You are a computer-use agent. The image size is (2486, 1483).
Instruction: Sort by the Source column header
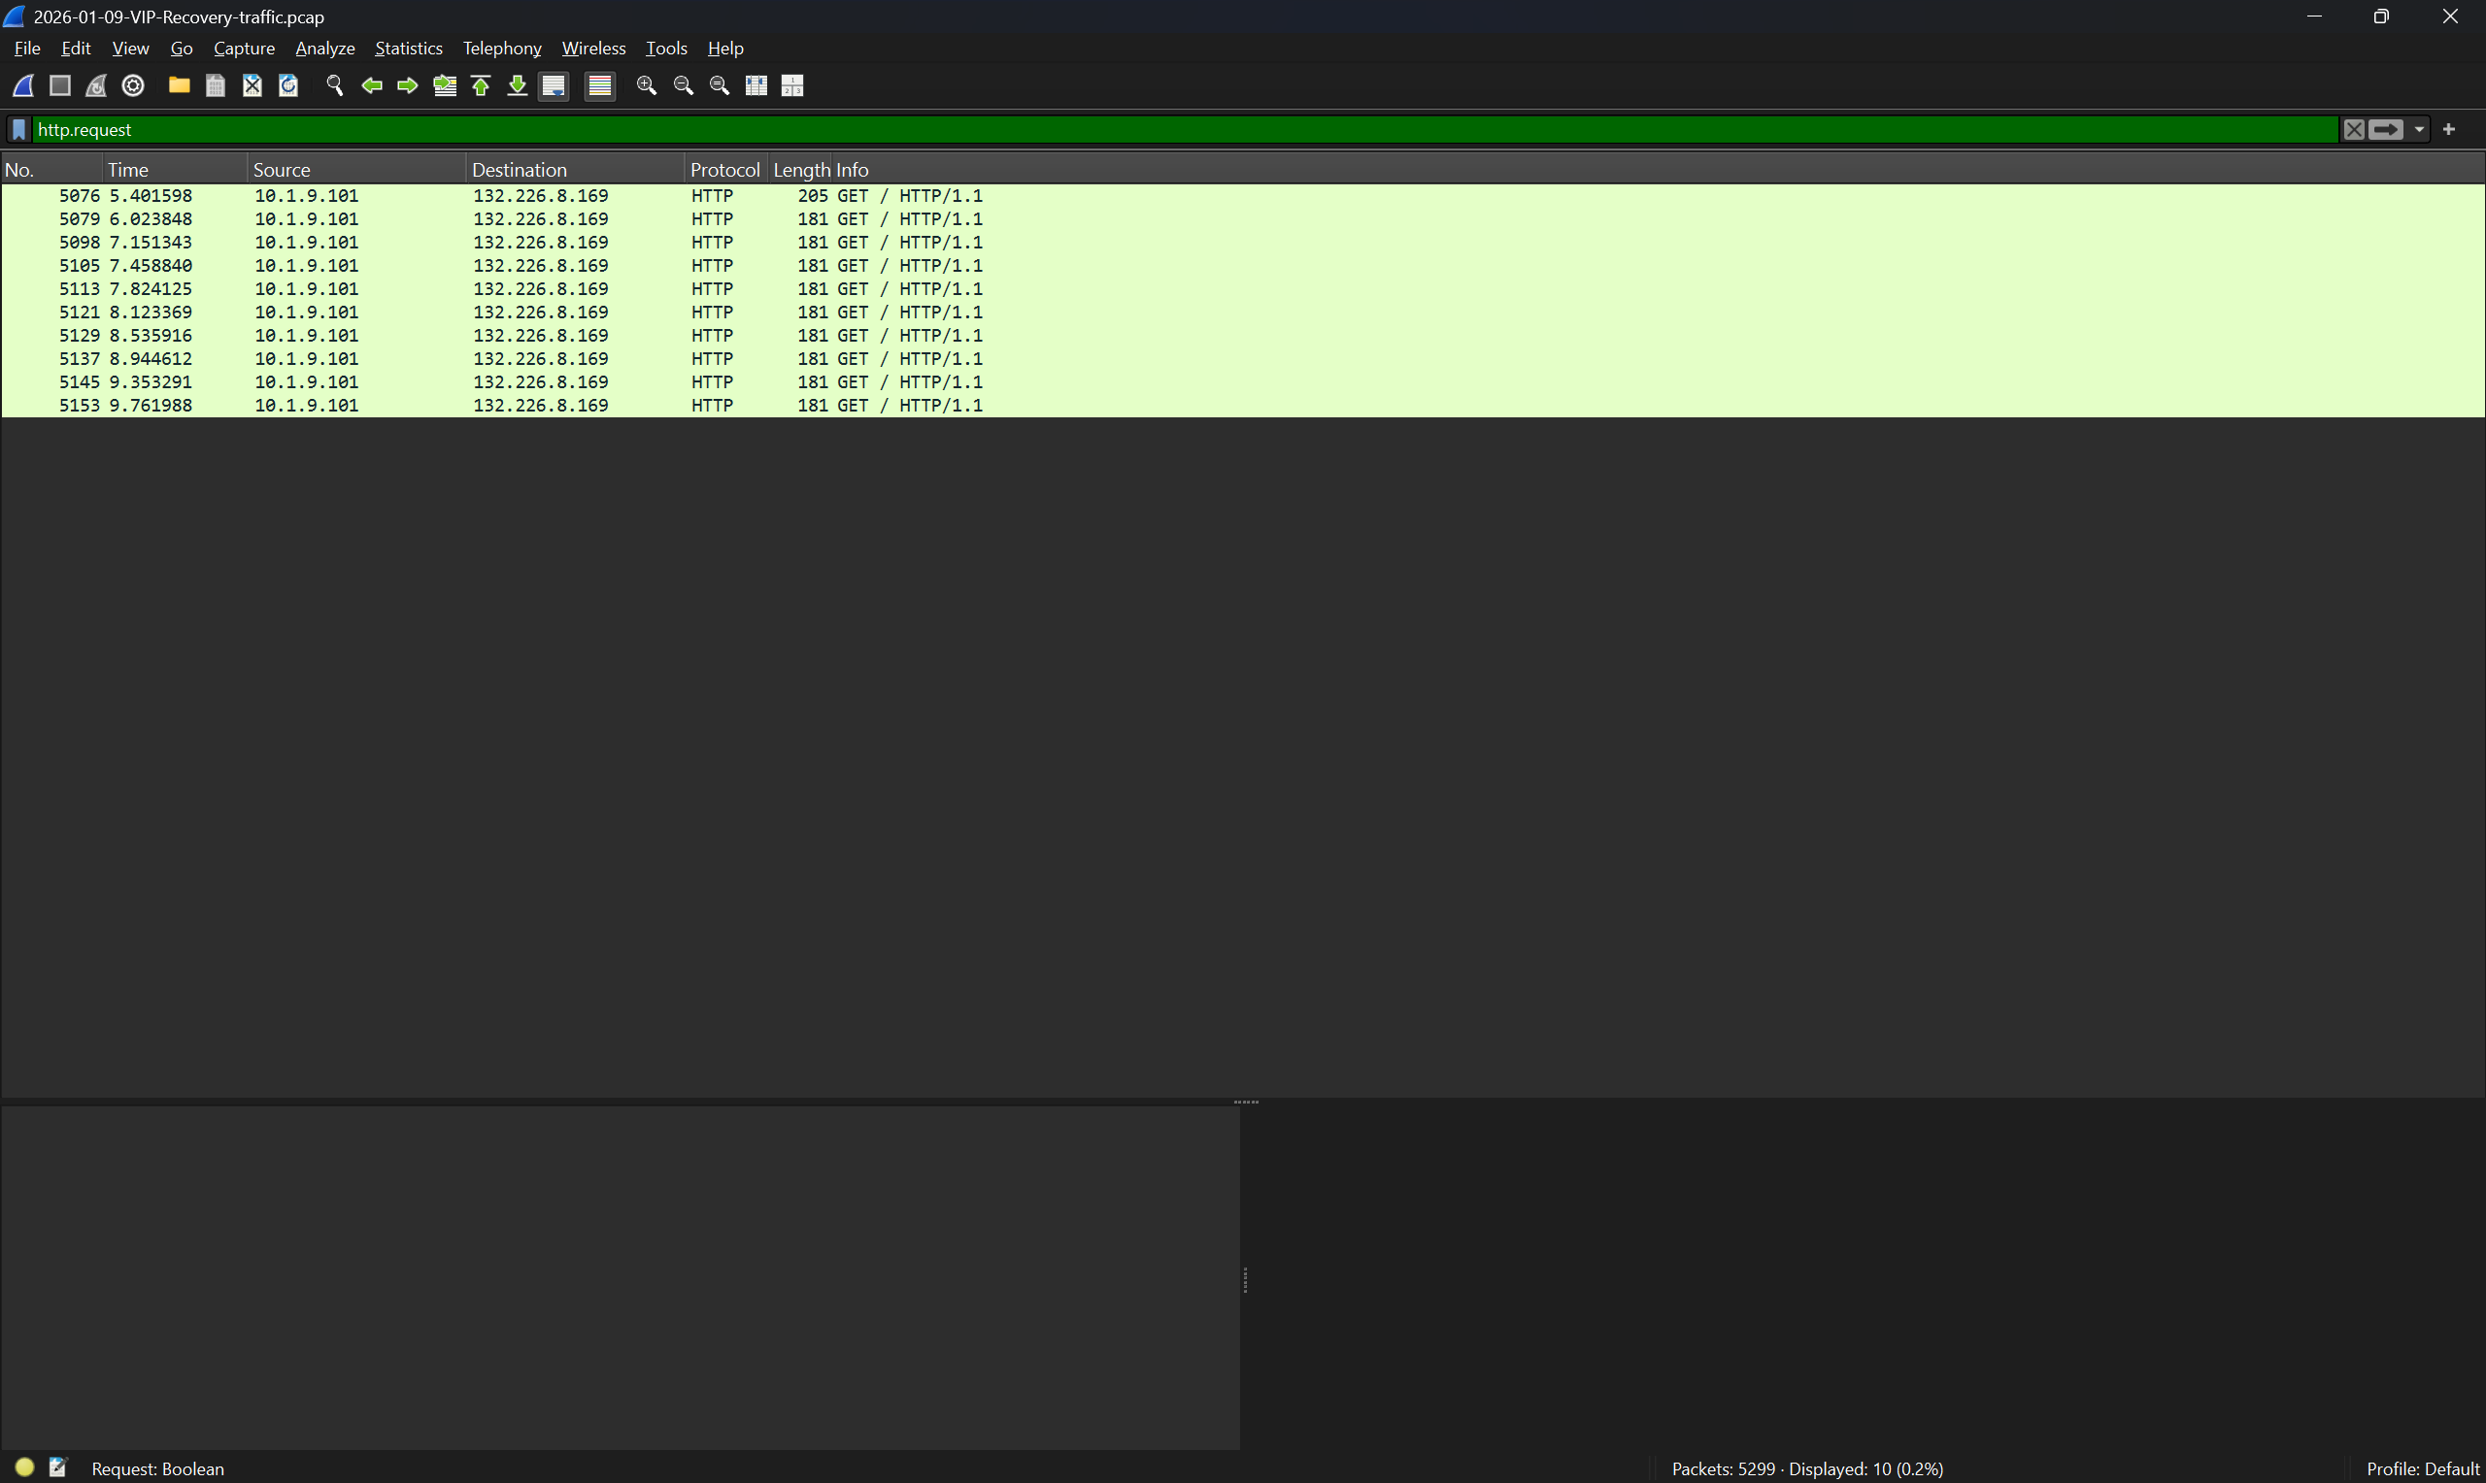[355, 170]
